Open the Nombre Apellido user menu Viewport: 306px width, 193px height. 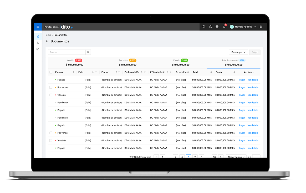pyautogui.click(x=243, y=27)
